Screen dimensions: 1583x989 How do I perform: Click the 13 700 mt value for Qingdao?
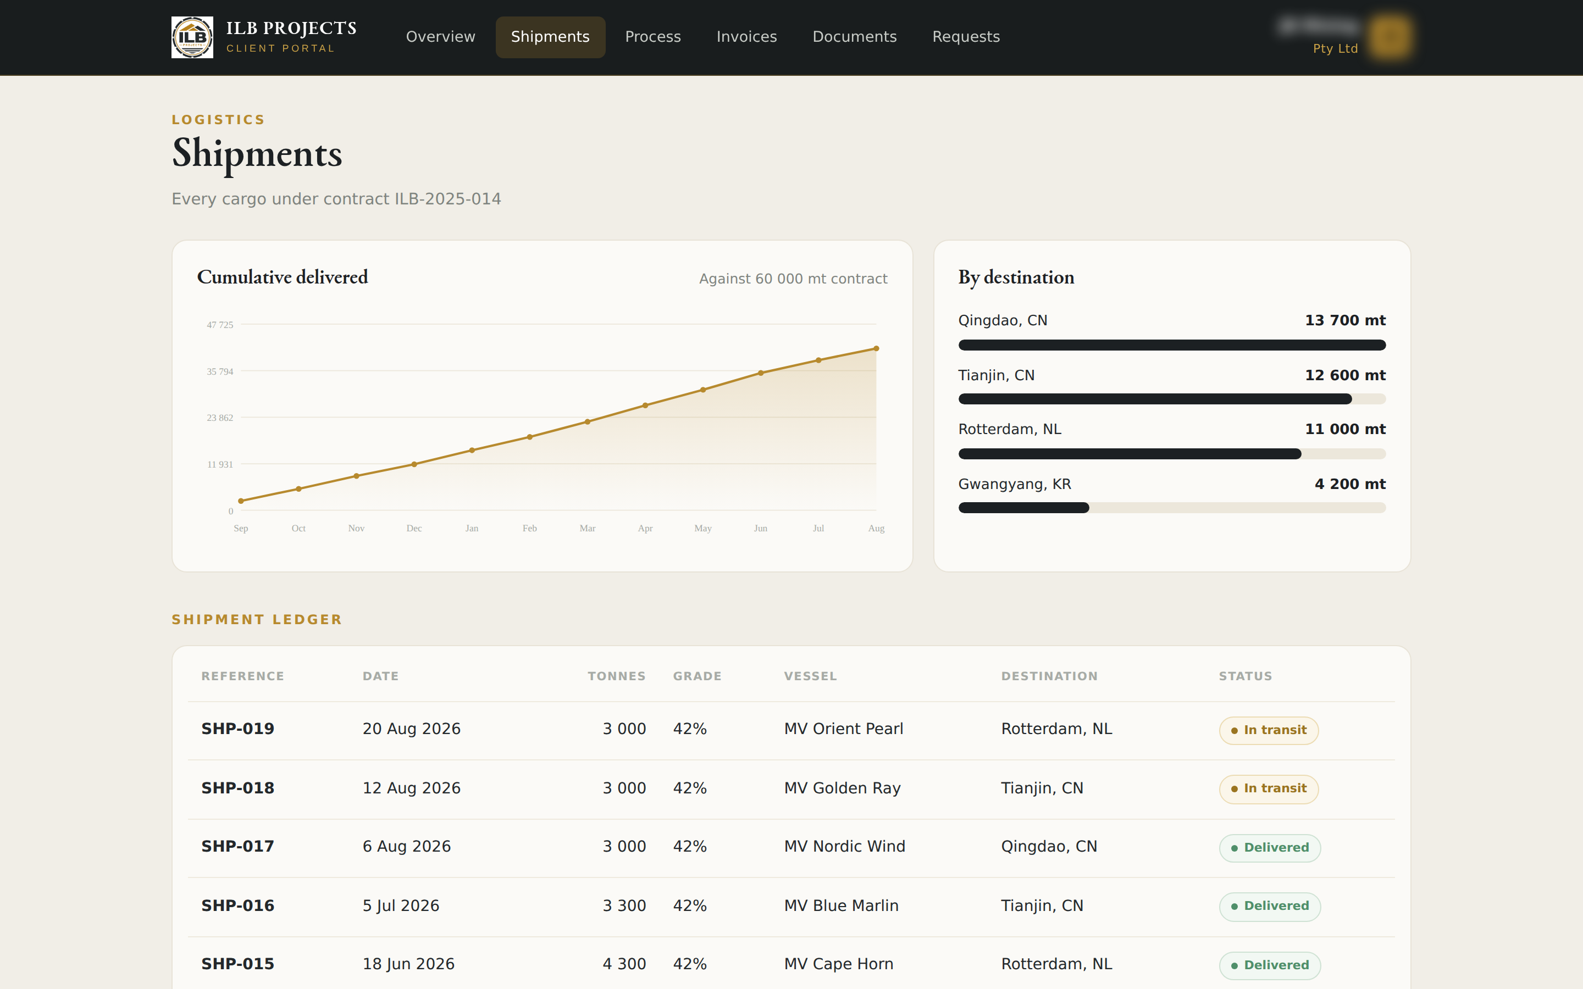(1345, 320)
